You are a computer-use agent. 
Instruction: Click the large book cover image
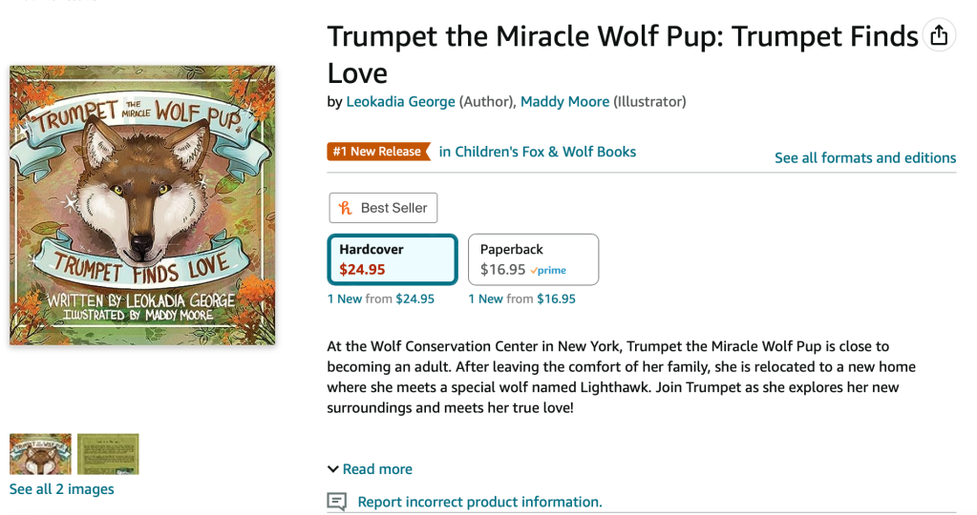pyautogui.click(x=142, y=205)
